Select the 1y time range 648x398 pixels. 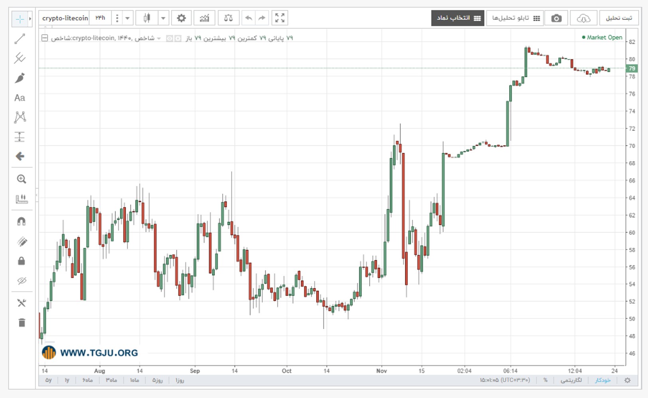pyautogui.click(x=67, y=380)
